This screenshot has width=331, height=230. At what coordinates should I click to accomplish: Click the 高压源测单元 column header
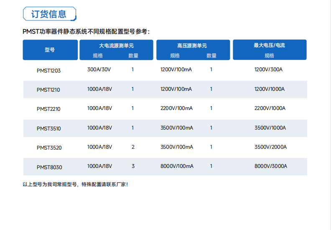coord(192,46)
